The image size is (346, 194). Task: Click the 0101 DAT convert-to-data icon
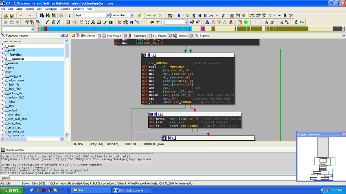258,15
